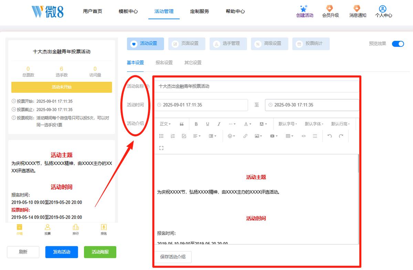The height and width of the screenshot is (270, 413).
Task: Expand the 正文 heading style dropdown
Action: click(x=165, y=124)
